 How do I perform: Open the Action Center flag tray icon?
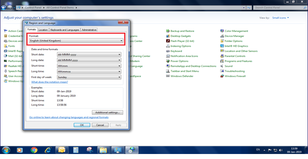pos(270,151)
